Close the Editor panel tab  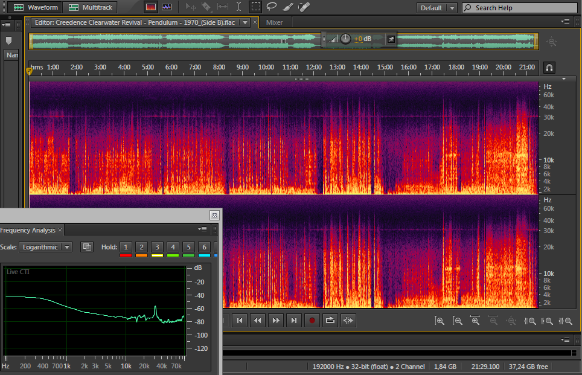tap(255, 22)
